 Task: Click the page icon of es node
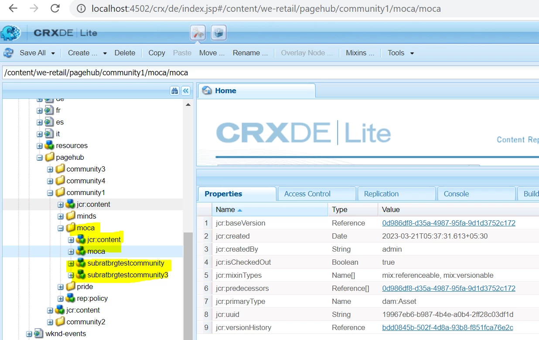pos(49,122)
